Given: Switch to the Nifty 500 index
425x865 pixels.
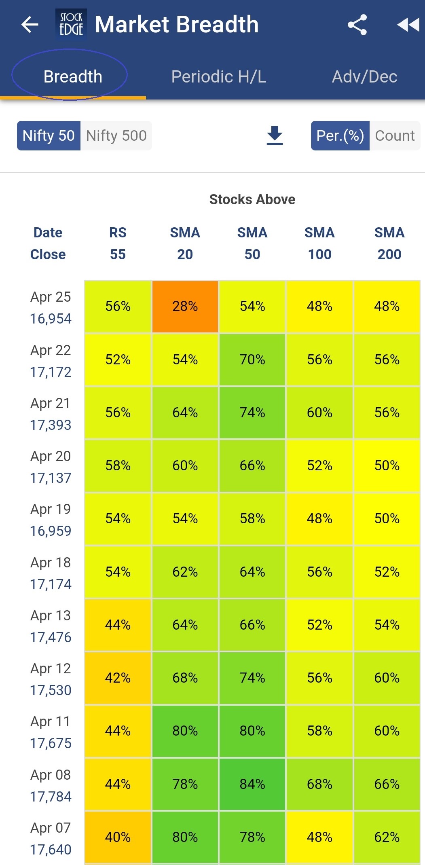Looking at the screenshot, I should coord(116,135).
